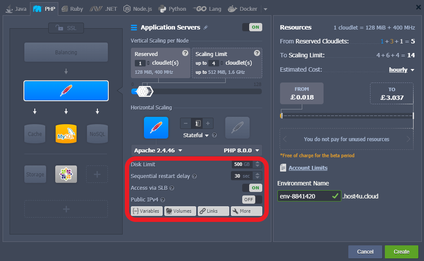
Task: Decrease node count with minus button
Action: tap(186, 123)
